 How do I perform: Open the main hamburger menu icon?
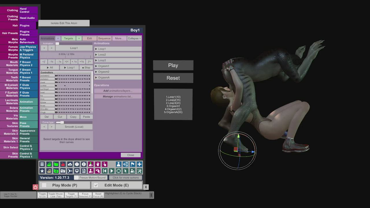click(x=42, y=164)
